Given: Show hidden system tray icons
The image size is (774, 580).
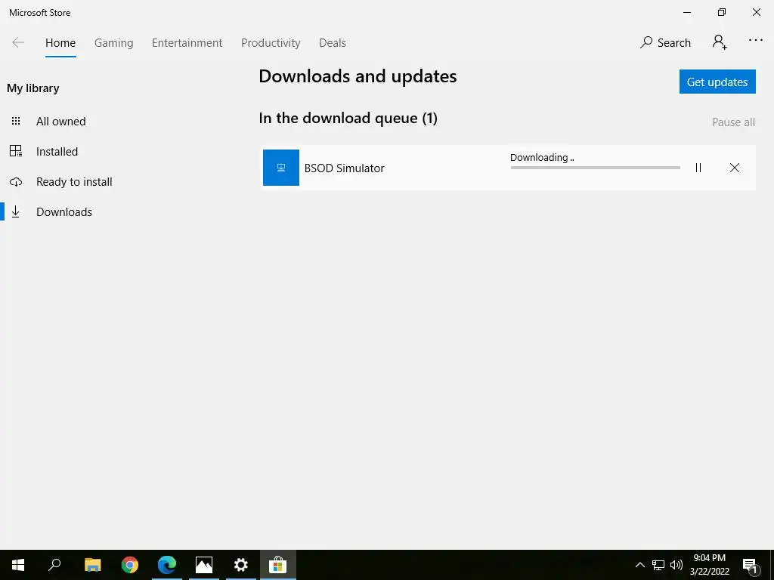Looking at the screenshot, I should 639,565.
